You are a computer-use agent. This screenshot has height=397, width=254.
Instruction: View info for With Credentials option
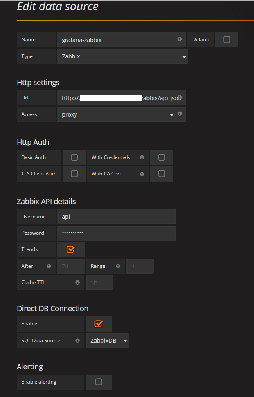[141, 157]
